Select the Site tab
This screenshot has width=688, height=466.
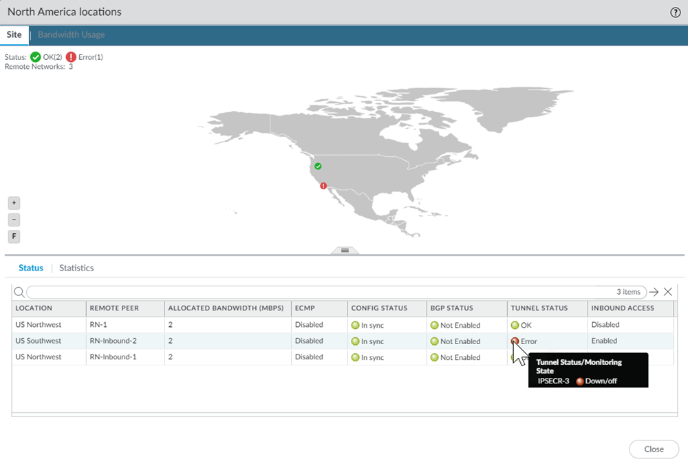coord(14,34)
